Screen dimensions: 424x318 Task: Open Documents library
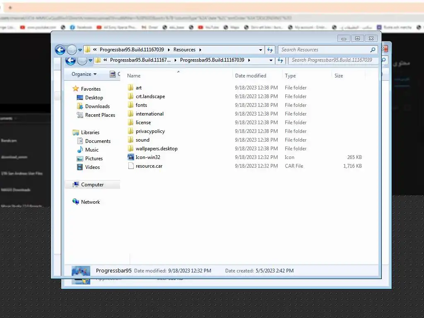[98, 141]
